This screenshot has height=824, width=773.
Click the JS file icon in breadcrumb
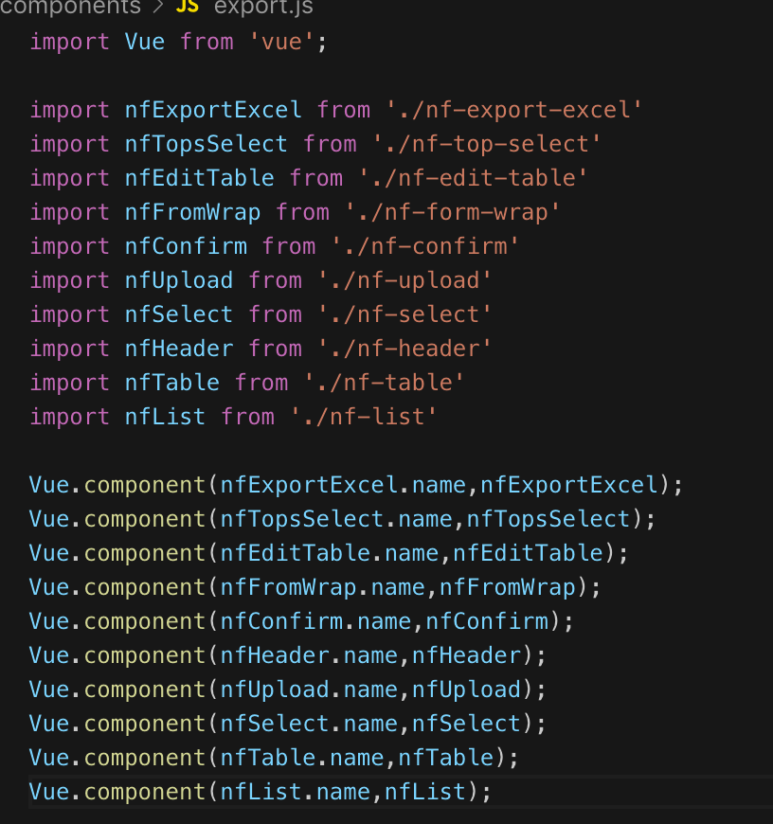pos(187,7)
